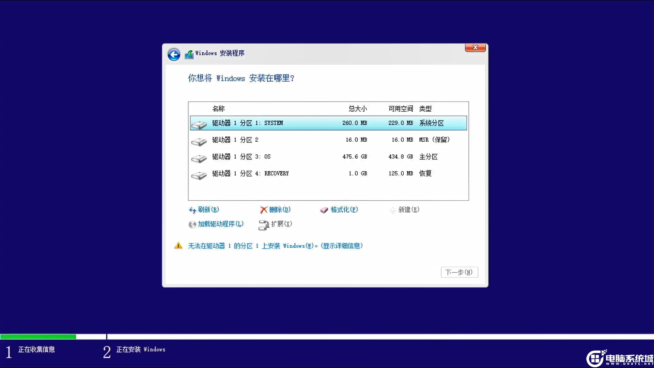Click the red X Delete (删除) icon
Viewport: 654px width, 368px height.
264,210
